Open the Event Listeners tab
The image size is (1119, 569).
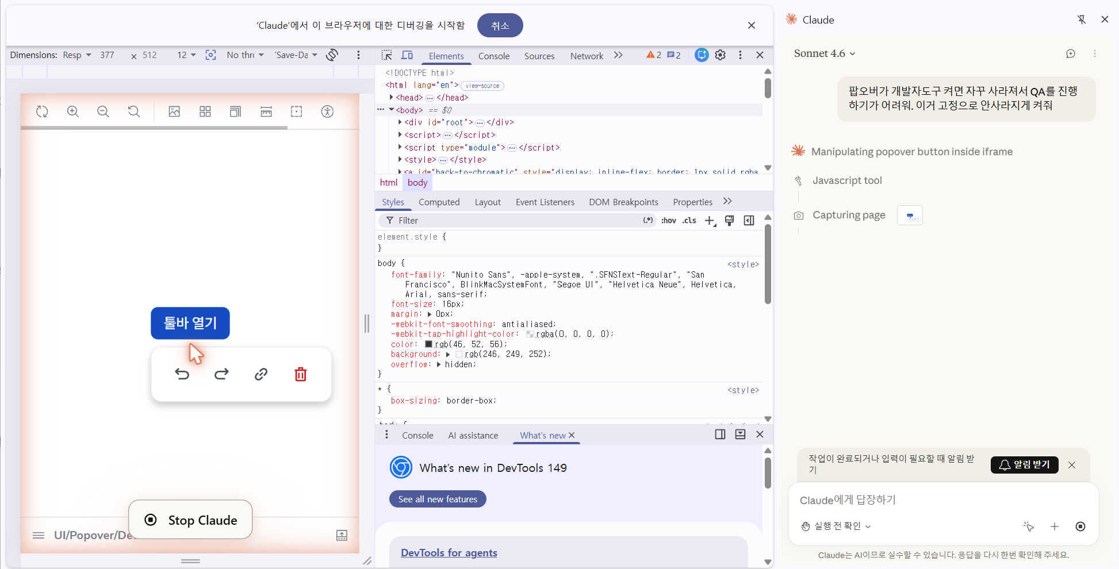tap(545, 202)
